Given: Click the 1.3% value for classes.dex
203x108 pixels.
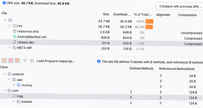Looking at the screenshot, I should [141, 43].
